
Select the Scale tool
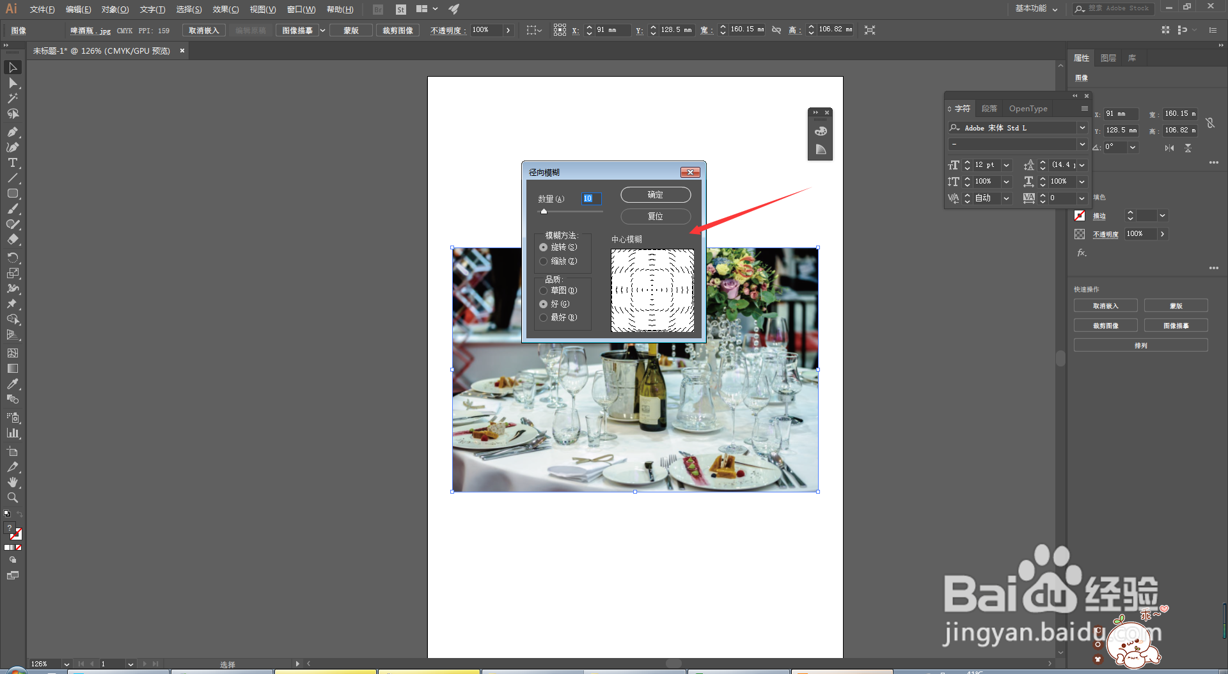13,273
